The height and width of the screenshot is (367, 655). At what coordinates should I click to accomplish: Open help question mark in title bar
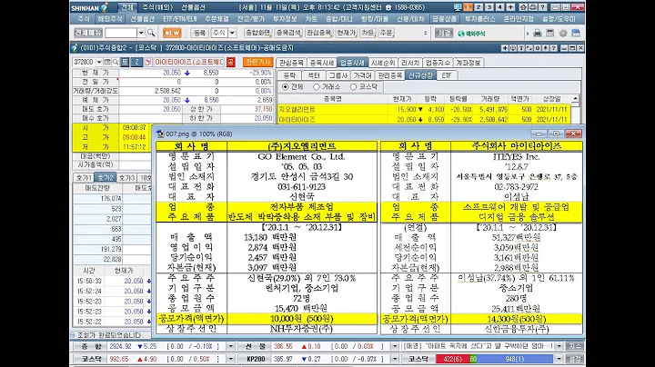pos(542,7)
